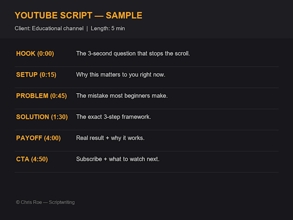Click the word SAMPLE in the title

pos(124,16)
